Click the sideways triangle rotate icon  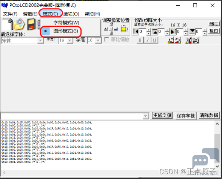click(196, 40)
